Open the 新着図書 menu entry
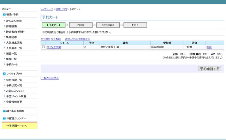The width and height of the screenshot is (226, 140). pyautogui.click(x=11, y=37)
